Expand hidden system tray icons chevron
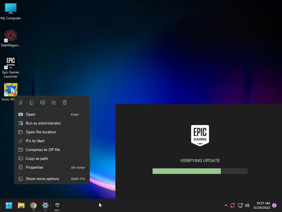Image resolution: width=282 pixels, height=212 pixels. point(226,205)
